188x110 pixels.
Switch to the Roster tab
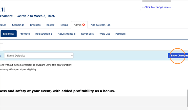(x=50, y=25)
